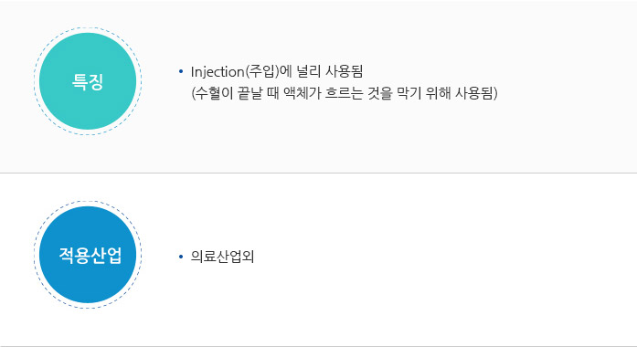Click the 막기 위해 사용됨) ending text
The width and height of the screenshot is (637, 347).
tap(447, 93)
